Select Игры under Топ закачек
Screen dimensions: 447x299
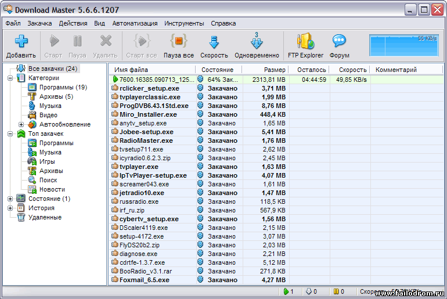[47, 161]
